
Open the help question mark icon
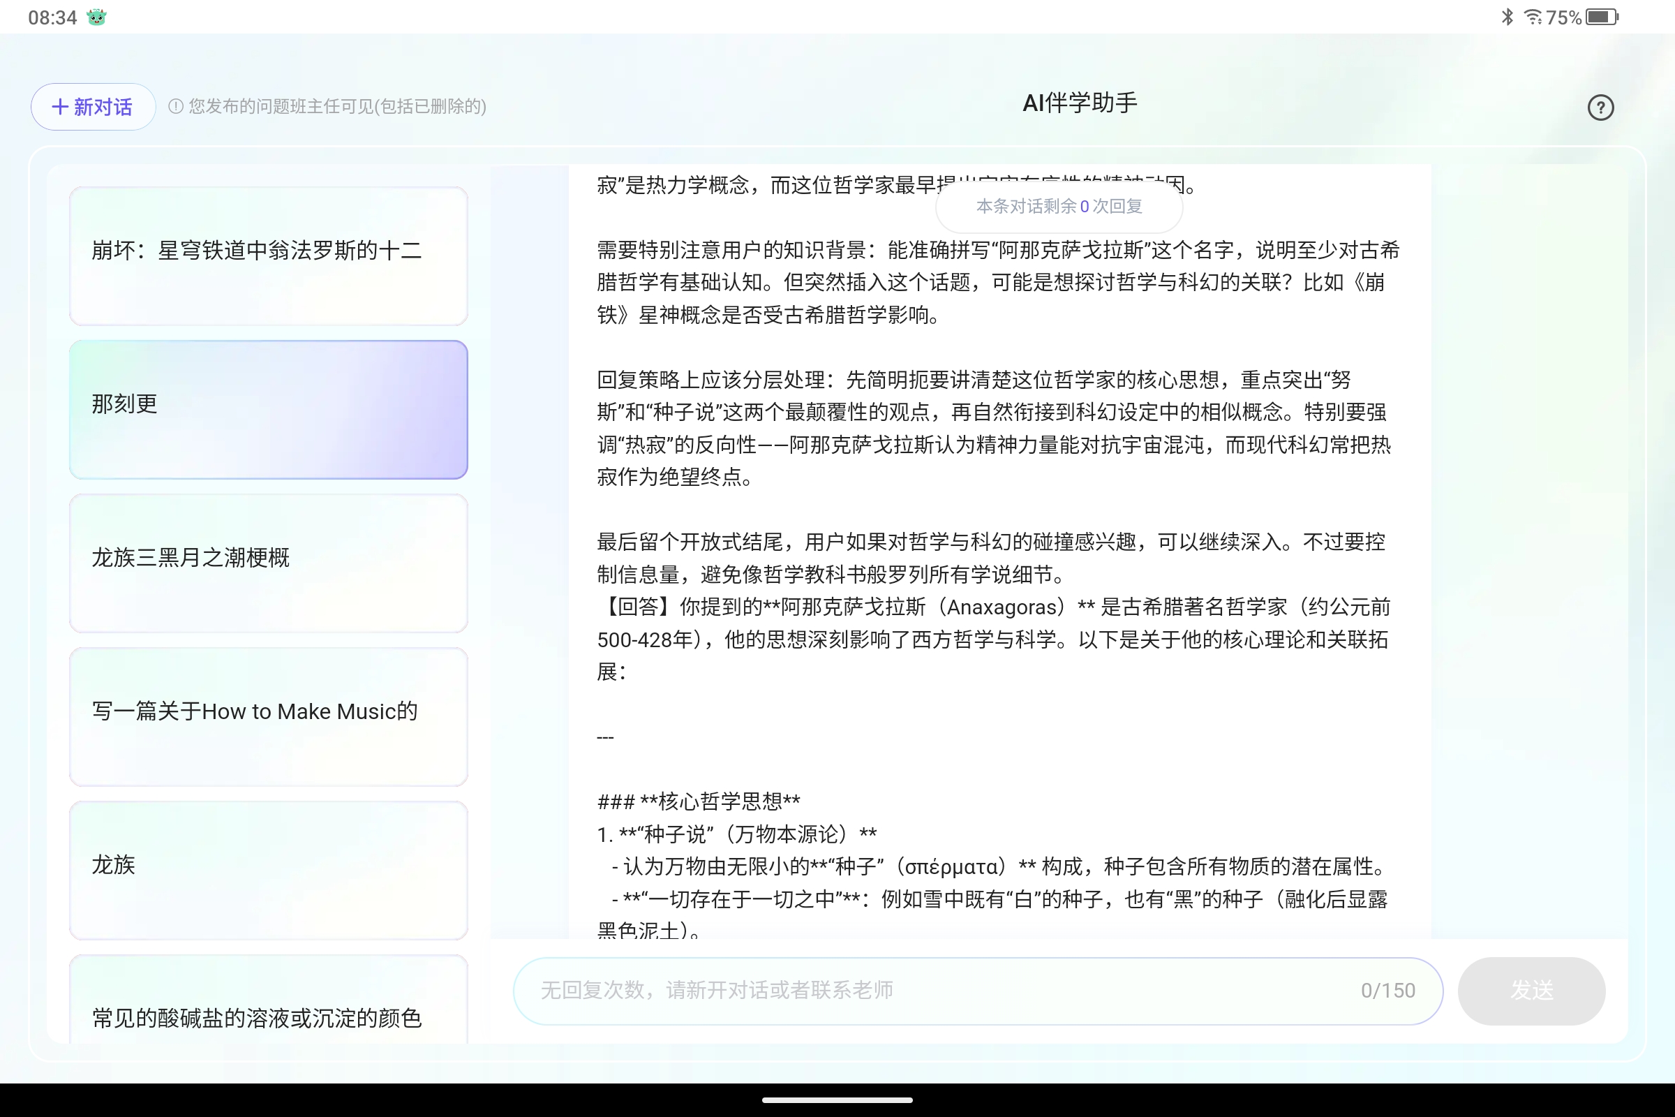(1600, 108)
